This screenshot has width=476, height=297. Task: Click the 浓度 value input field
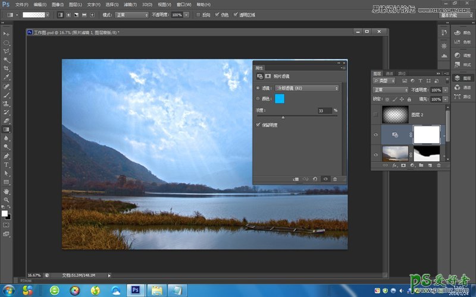324,110
